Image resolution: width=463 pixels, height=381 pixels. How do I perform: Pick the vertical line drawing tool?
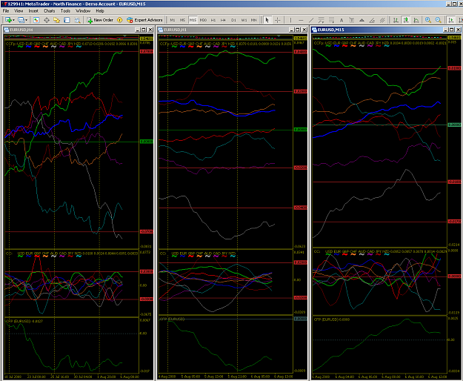point(290,20)
